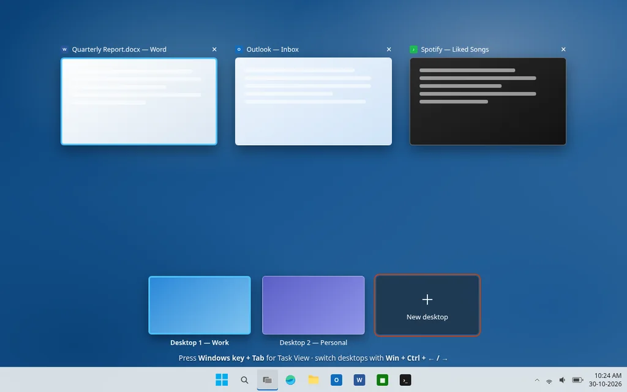Click the Spotify — Liked Songs title text
Viewport: 627px width, 392px height.
click(455, 49)
